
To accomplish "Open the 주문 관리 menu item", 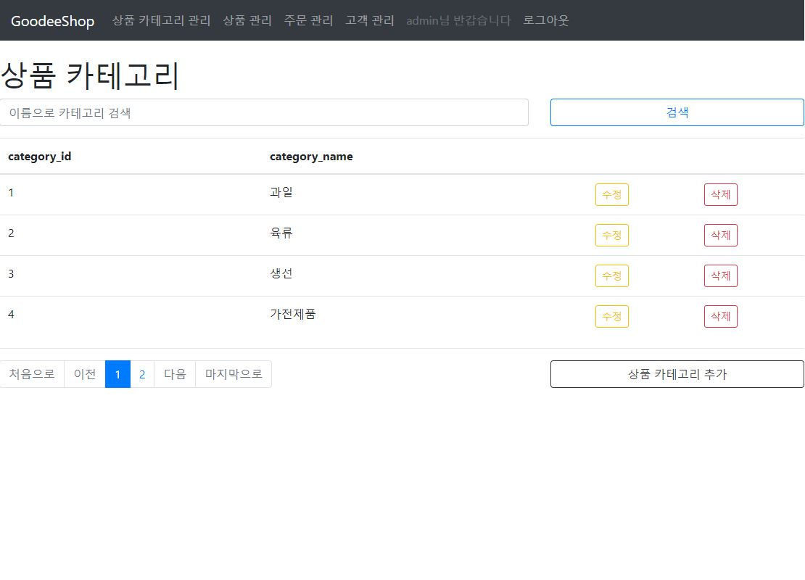I will pos(308,20).
